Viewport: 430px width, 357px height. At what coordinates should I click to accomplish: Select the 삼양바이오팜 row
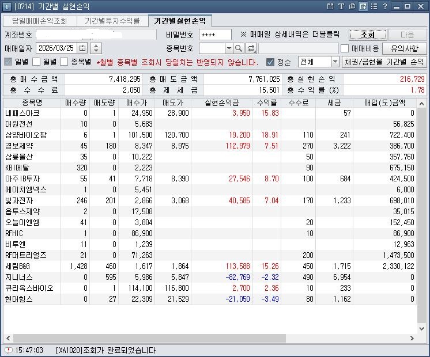(x=210, y=135)
